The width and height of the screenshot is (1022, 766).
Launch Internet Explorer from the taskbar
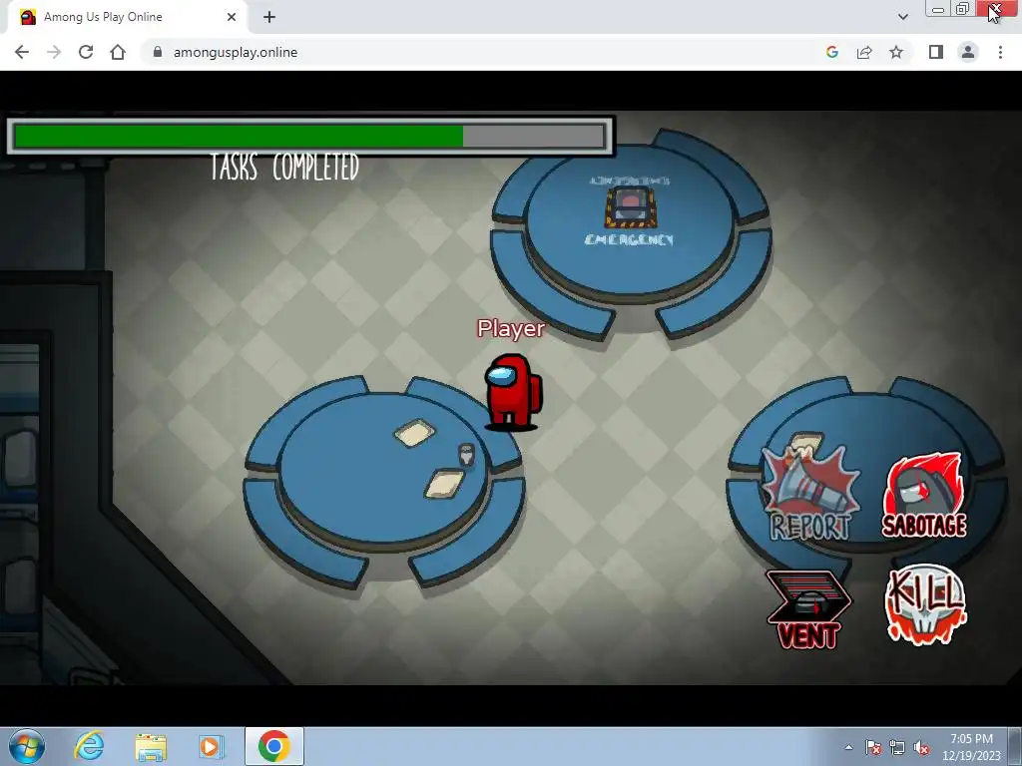click(89, 746)
